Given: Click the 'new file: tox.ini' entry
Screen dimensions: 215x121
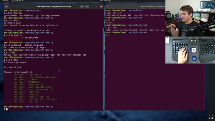Looking at the screenshot, I should point(25,102).
